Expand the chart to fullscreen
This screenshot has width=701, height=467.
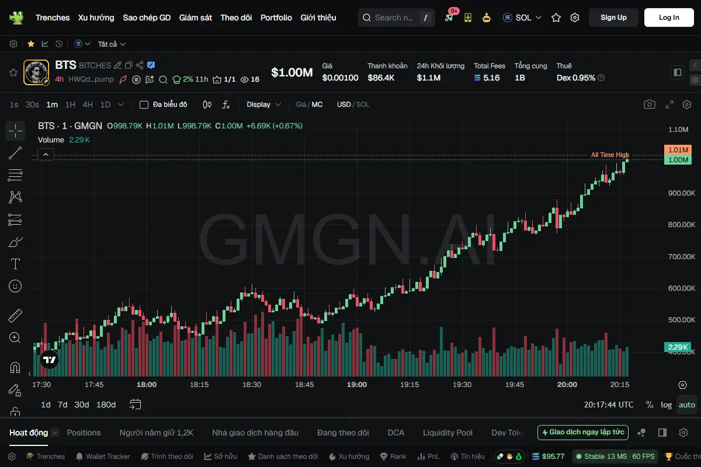pos(670,104)
